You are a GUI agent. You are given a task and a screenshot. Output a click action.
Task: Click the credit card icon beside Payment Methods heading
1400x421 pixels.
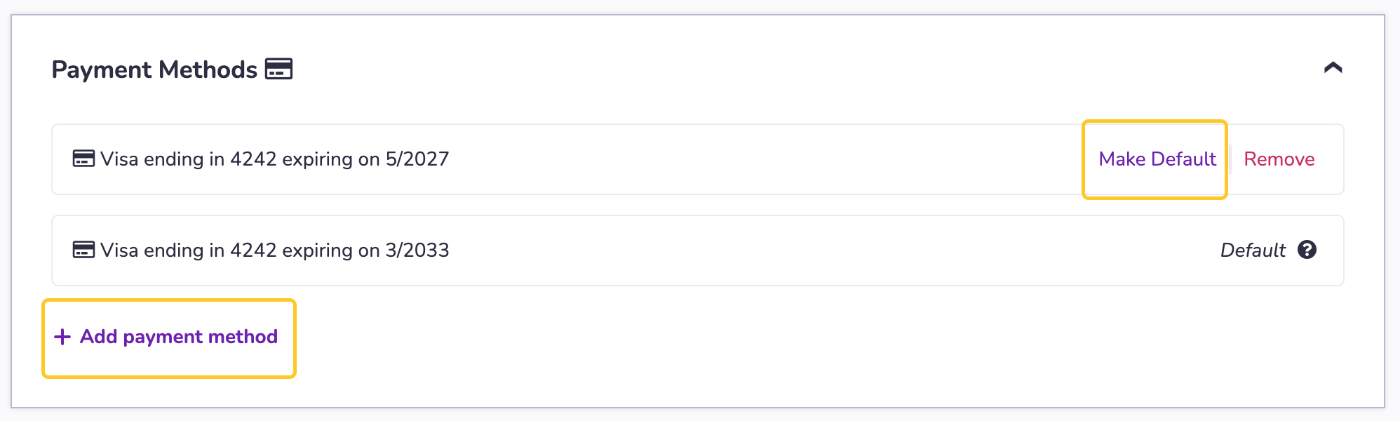coord(278,69)
